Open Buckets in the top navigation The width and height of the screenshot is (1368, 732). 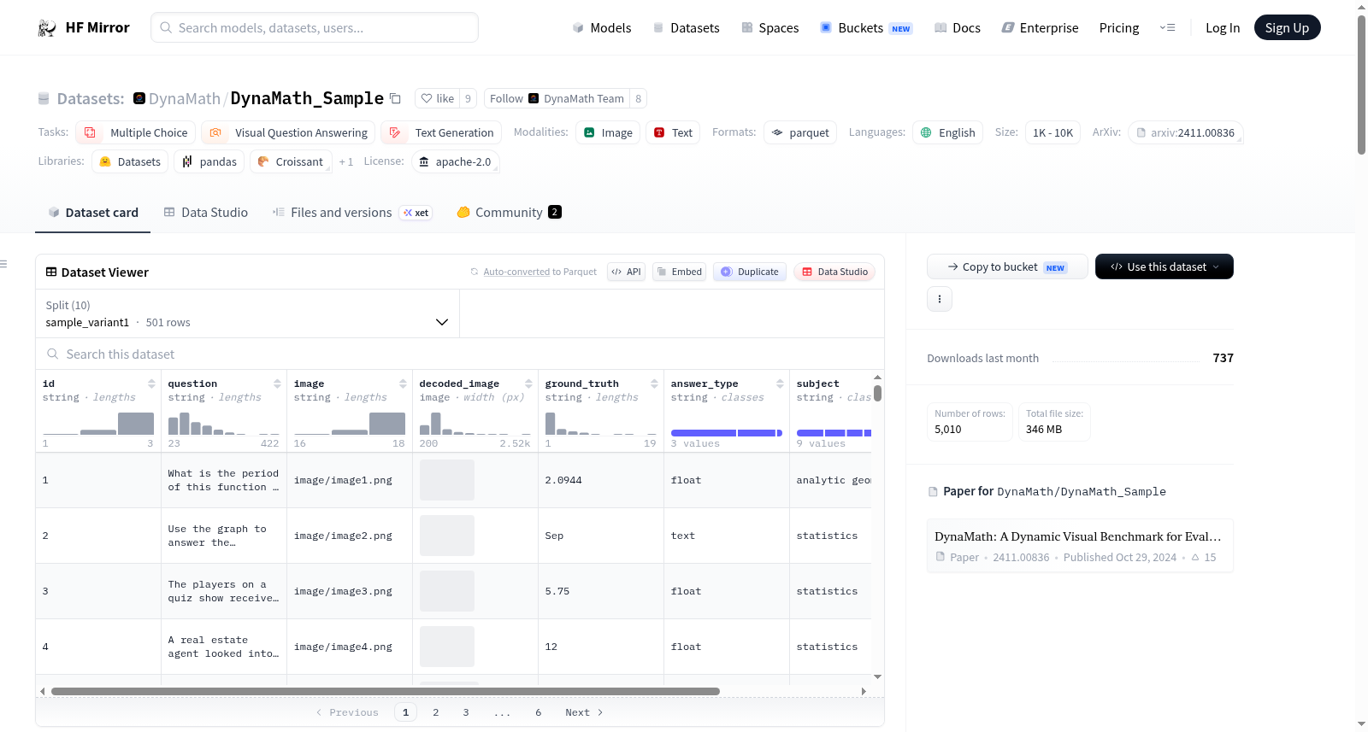pos(866,27)
